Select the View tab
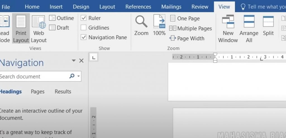The image size is (286, 138). click(224, 7)
